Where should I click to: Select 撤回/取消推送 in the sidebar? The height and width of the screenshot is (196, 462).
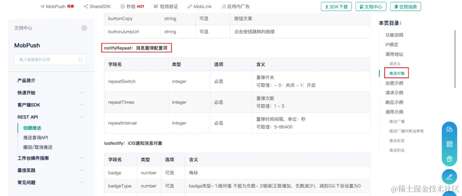(38, 147)
